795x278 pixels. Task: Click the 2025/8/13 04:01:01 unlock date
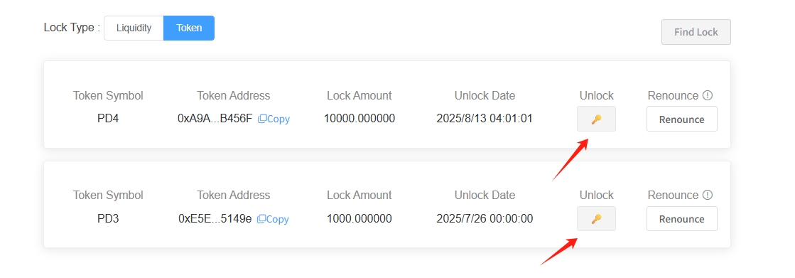click(x=485, y=119)
